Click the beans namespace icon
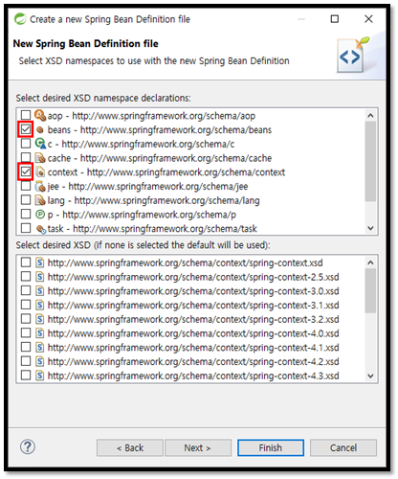Viewport: 398px width, 479px height. click(x=40, y=129)
